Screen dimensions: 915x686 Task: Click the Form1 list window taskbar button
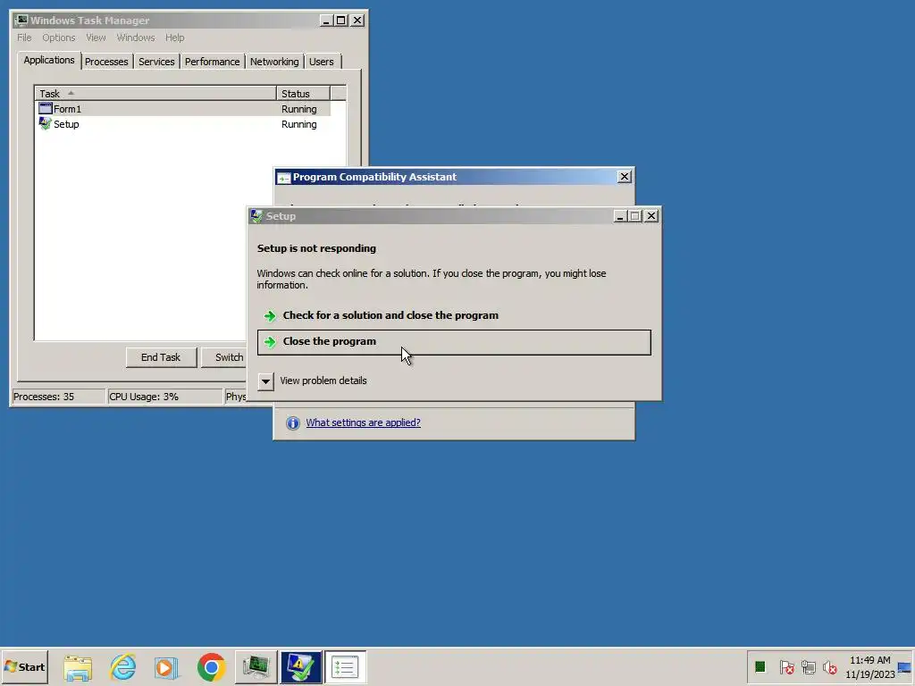[x=345, y=666]
